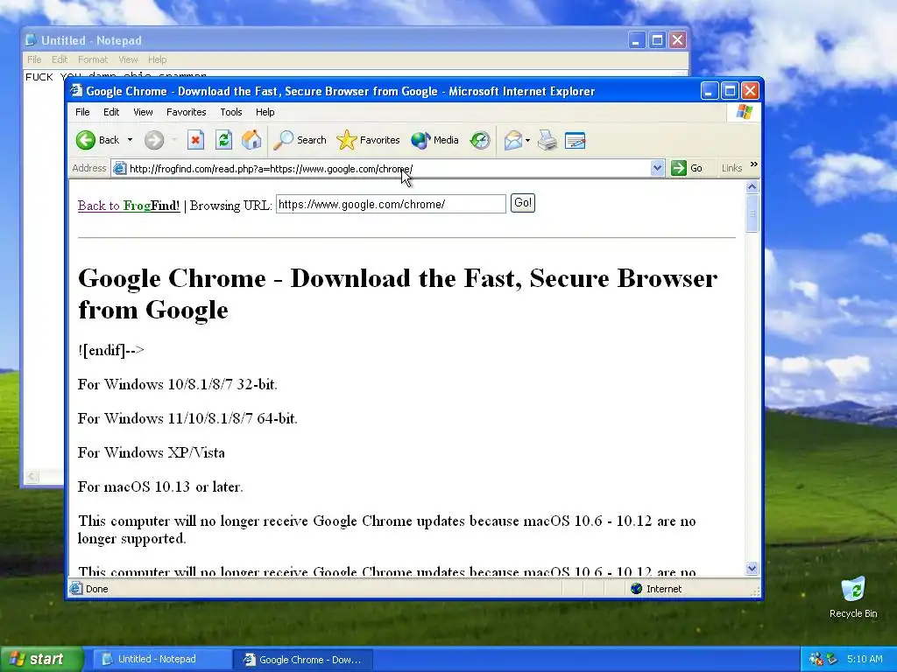Click Notepad horizontal scrollbar left arrow
The width and height of the screenshot is (897, 672).
point(32,476)
